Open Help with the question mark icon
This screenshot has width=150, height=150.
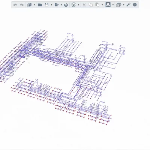click(135, 5)
